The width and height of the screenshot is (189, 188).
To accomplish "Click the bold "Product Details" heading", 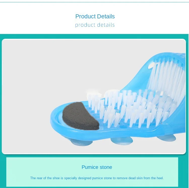I will point(95,16).
